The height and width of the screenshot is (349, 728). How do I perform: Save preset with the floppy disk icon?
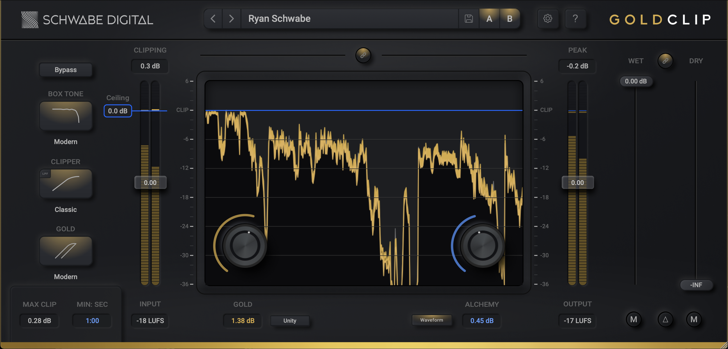point(469,19)
